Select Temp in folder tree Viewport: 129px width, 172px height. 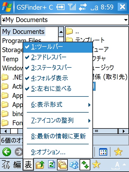coord(10,59)
